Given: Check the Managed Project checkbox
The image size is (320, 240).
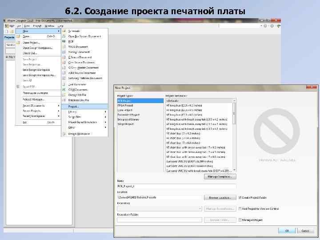Looking at the screenshot, I should pos(240,220).
